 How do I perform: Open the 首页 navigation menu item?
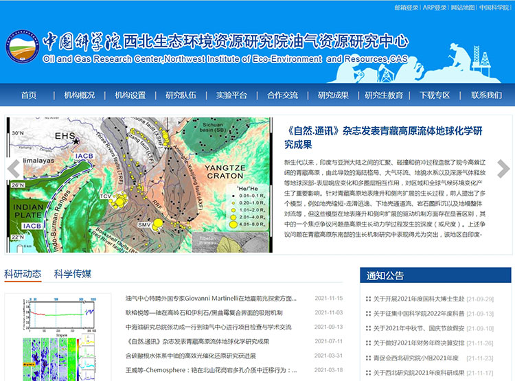[x=29, y=95]
